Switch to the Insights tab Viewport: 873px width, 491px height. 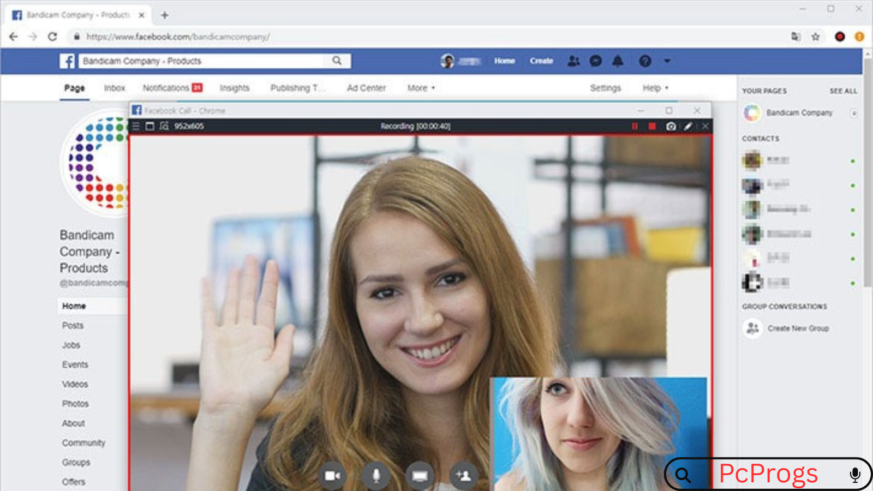click(x=235, y=88)
